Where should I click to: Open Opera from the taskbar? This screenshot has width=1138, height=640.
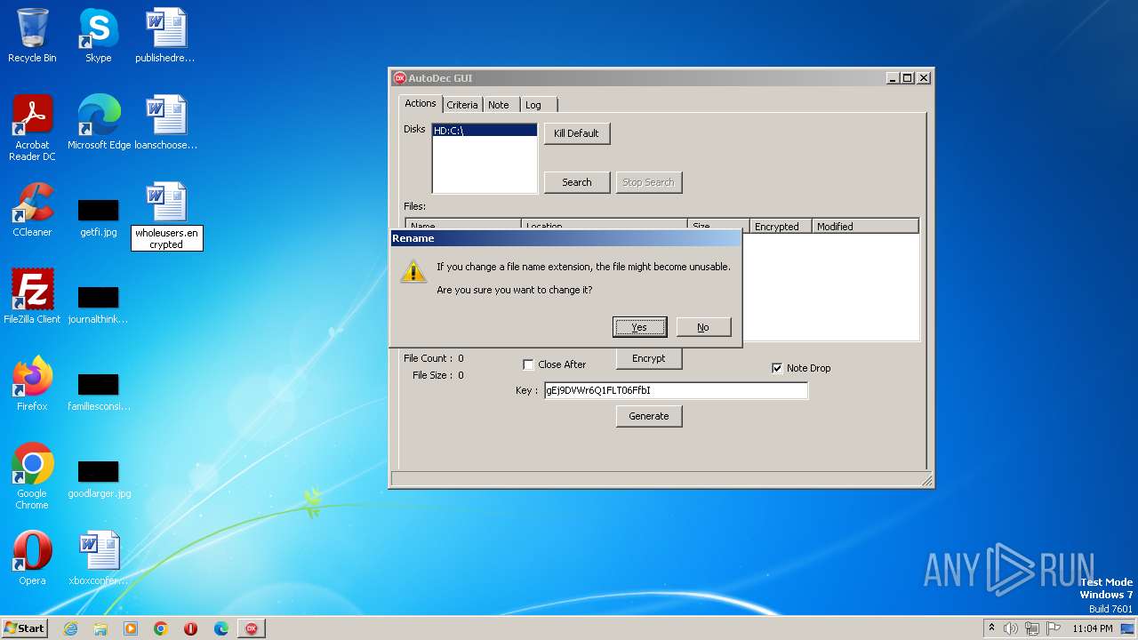[191, 628]
